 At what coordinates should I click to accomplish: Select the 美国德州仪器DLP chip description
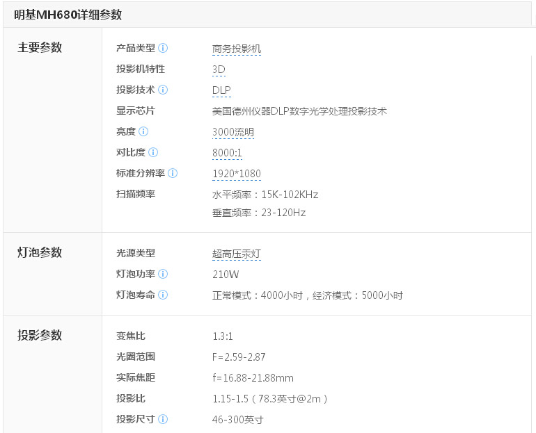point(299,111)
